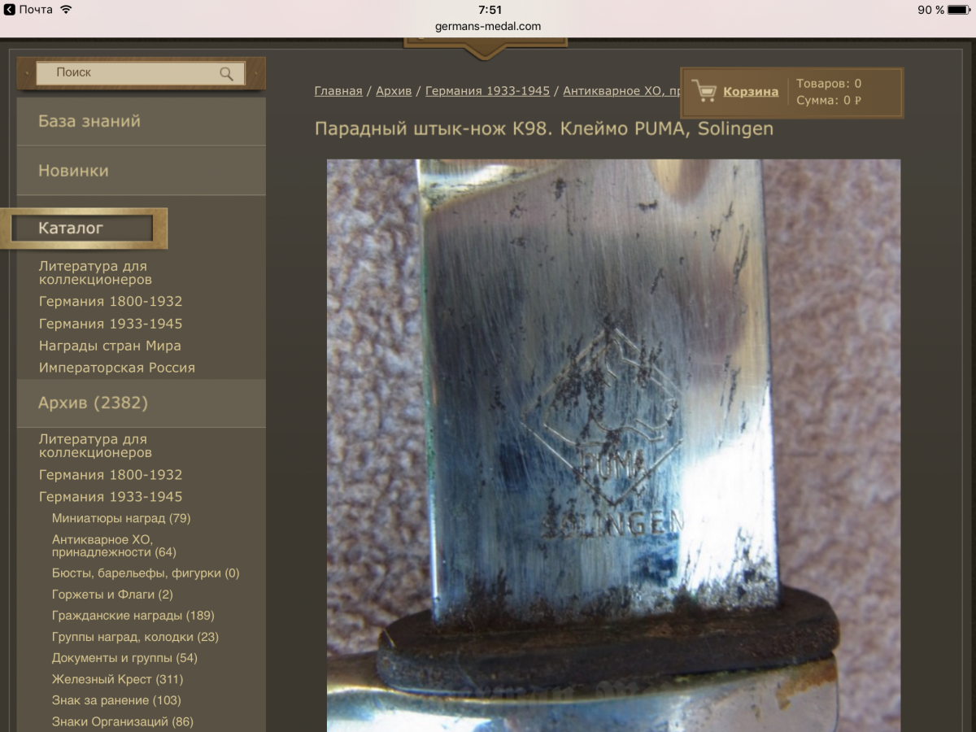Open Императорская Россия category
This screenshot has width=976, height=732.
point(117,368)
